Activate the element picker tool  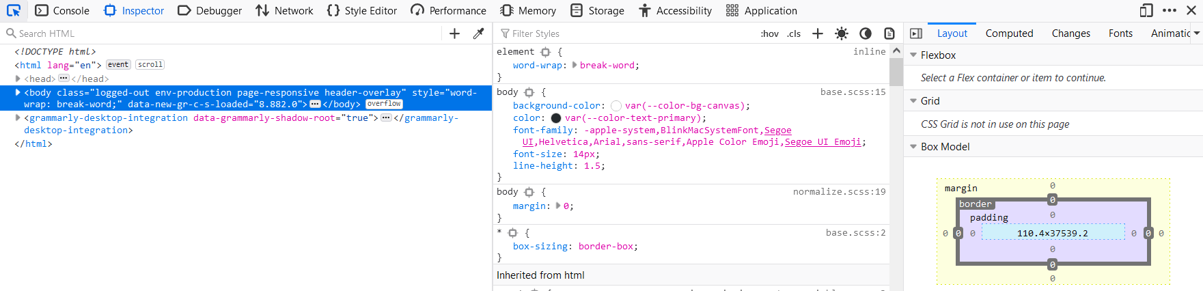pos(14,10)
